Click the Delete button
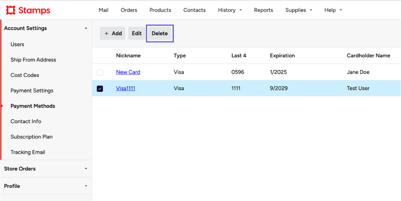 160,34
